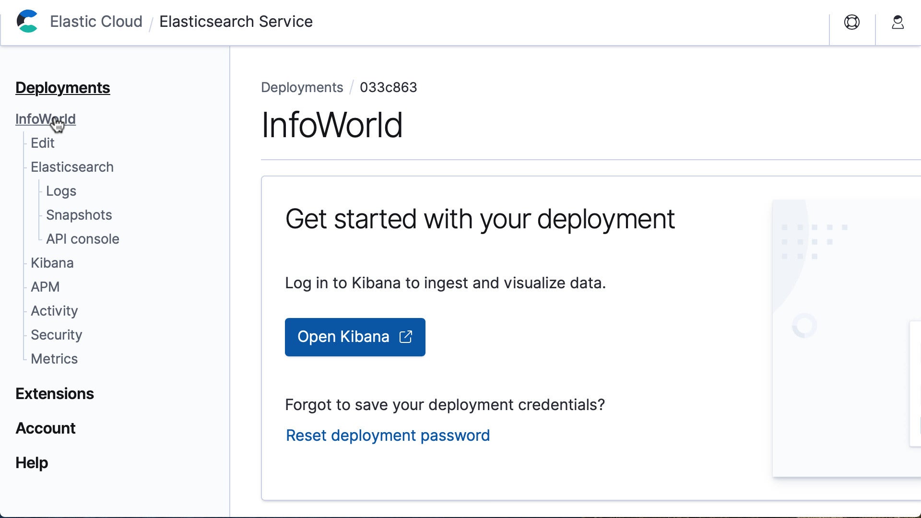Open Extensions in the sidebar
This screenshot has height=518, width=921.
coord(55,394)
